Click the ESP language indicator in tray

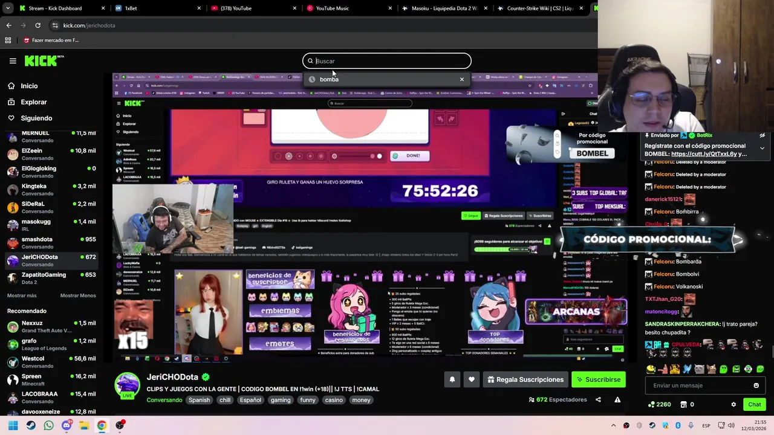pyautogui.click(x=706, y=425)
